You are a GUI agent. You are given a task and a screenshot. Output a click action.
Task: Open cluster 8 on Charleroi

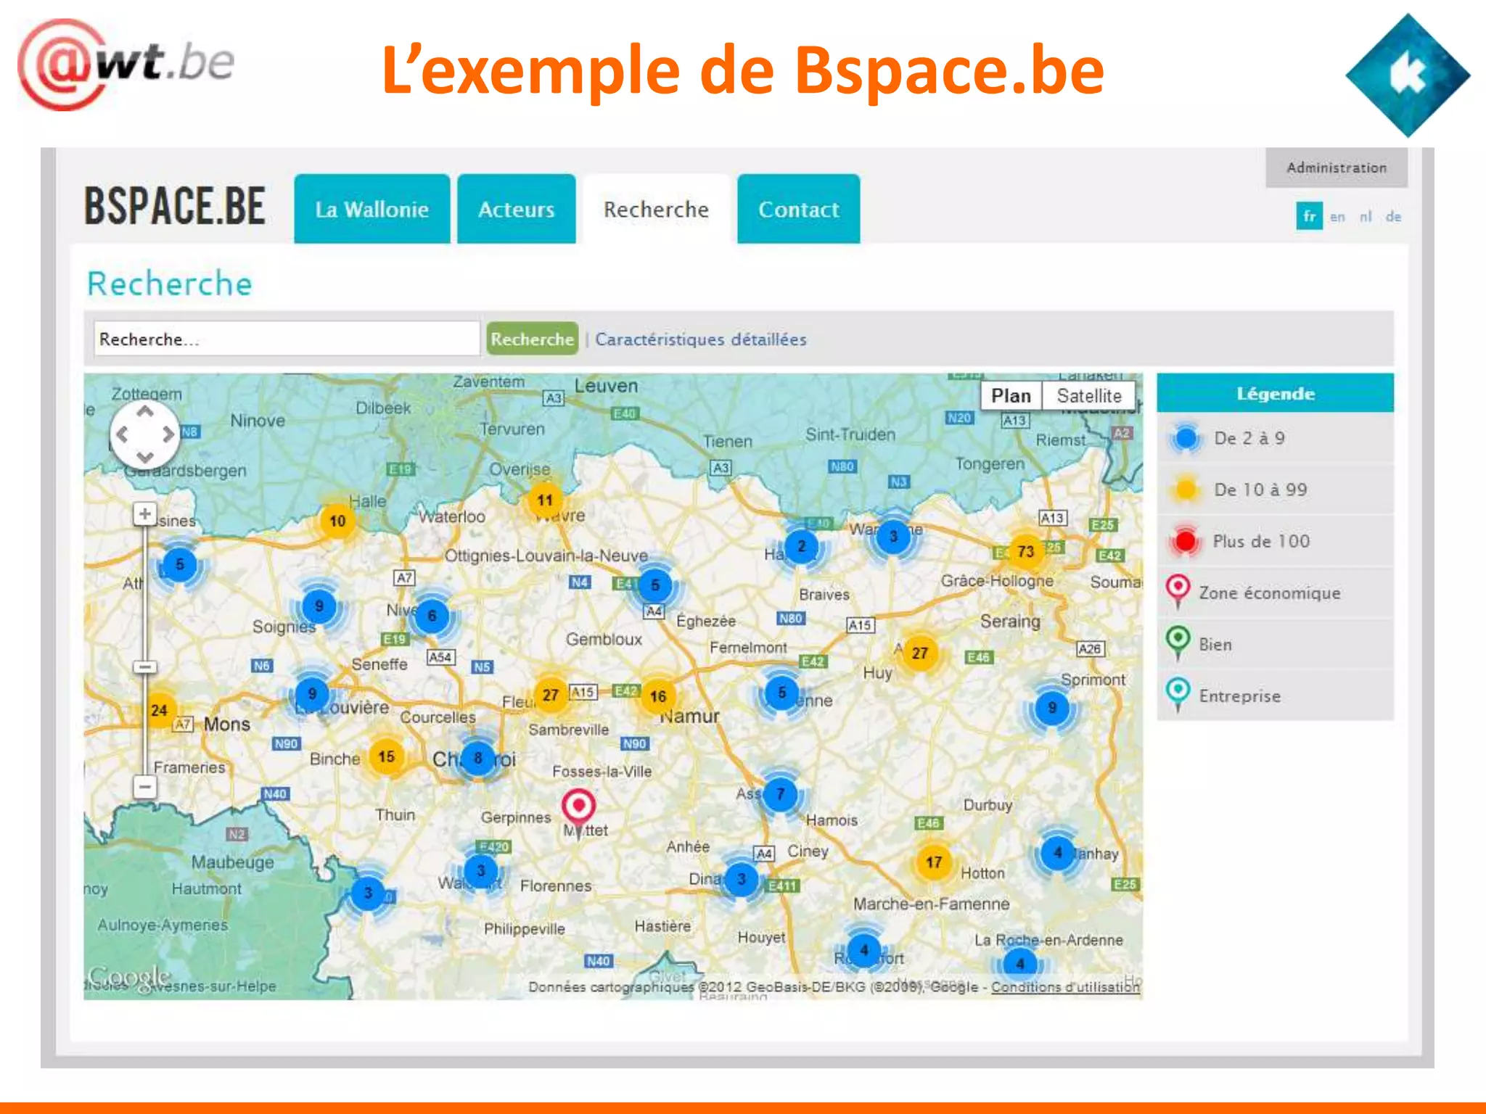click(477, 758)
